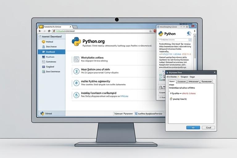
Task: Click the up arrow of the Python window's scrollbar
Action: coord(195,36)
